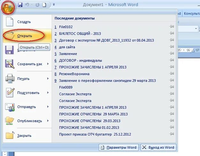
Task: Click the blank page icon beside Создать
Action: pos(10,21)
